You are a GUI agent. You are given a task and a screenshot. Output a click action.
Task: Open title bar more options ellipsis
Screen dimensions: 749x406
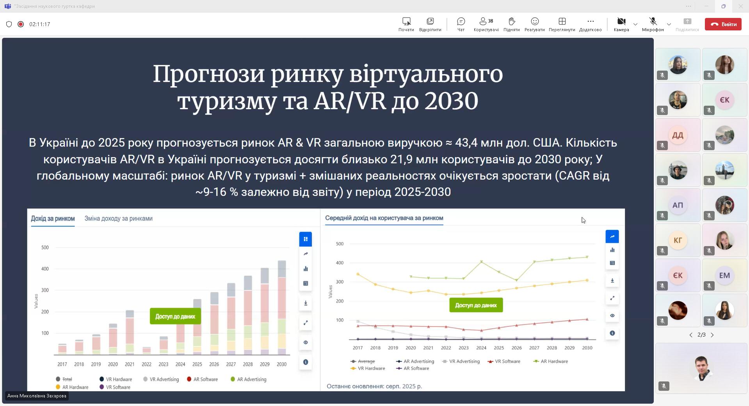[x=688, y=6]
